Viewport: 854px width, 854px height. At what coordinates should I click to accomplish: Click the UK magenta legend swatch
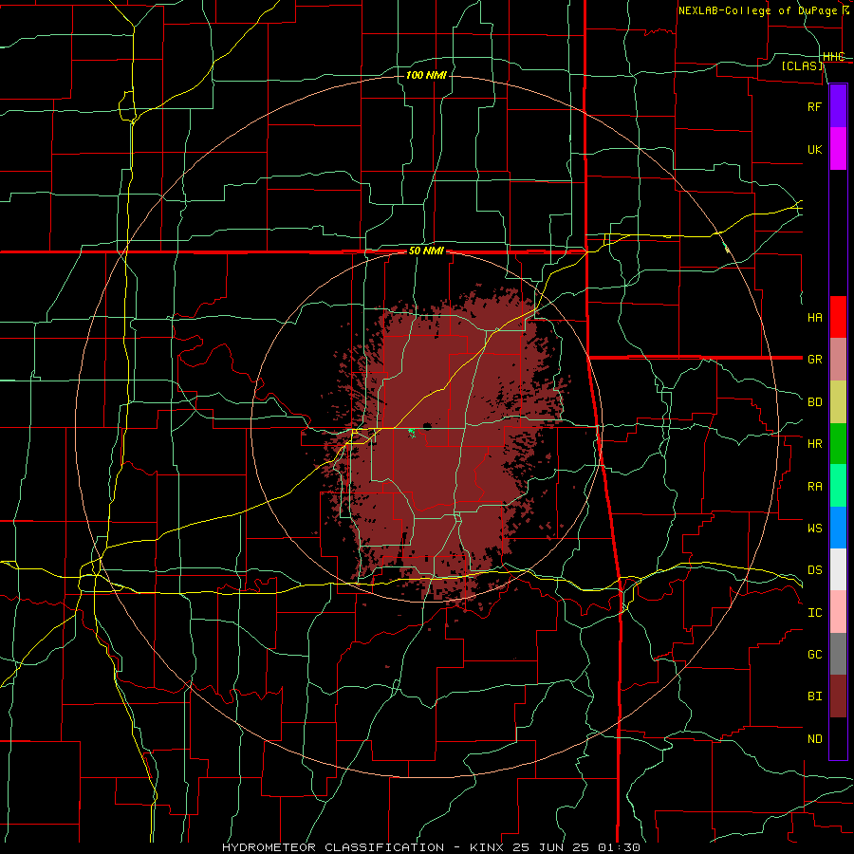pos(838,149)
